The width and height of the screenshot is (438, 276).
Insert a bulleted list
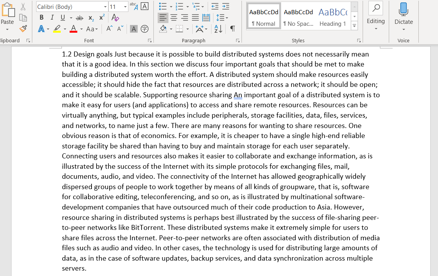(162, 7)
